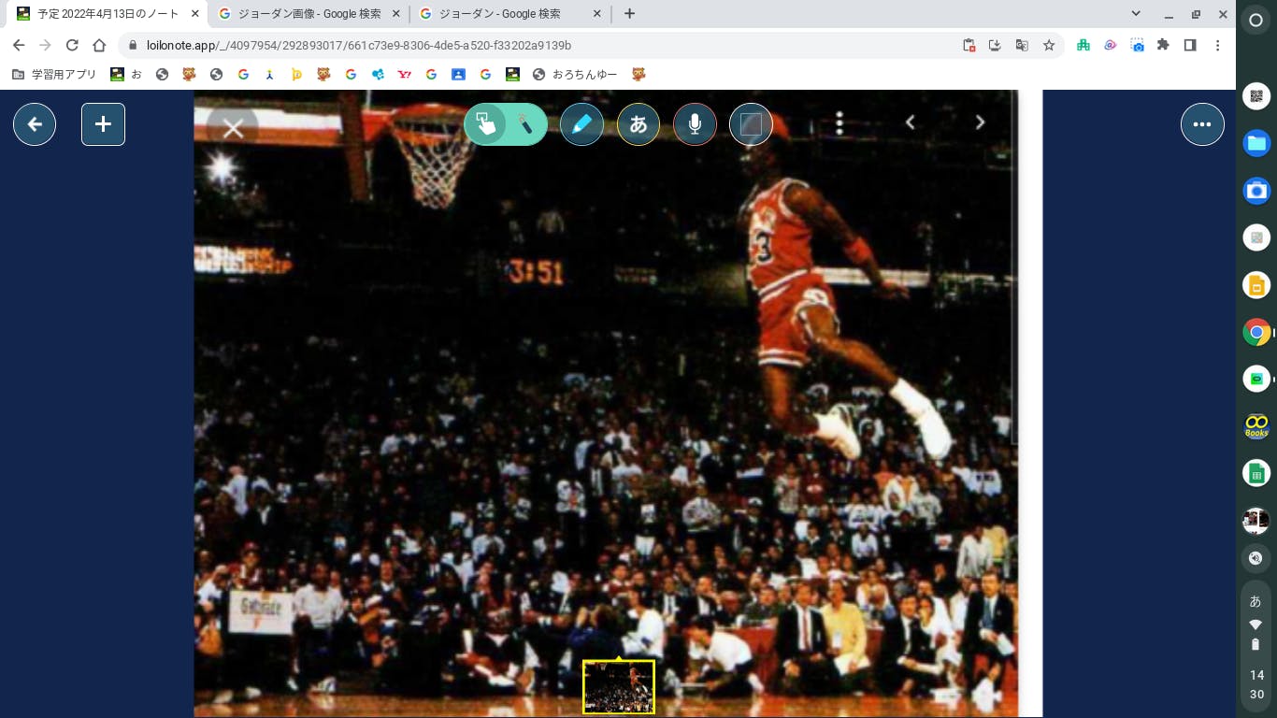Open the vertical three-dot card menu
This screenshot has height=718, width=1277.
pyautogui.click(x=839, y=123)
